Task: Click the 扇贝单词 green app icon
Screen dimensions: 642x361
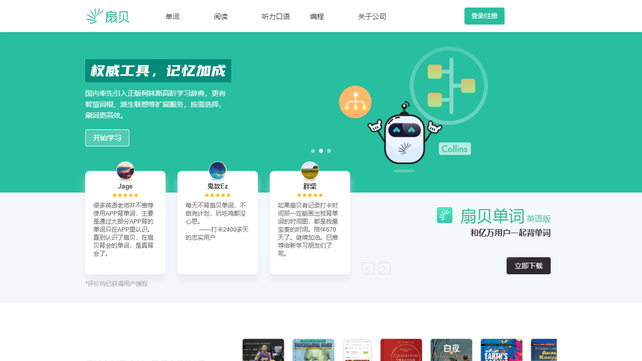Action: tap(444, 215)
